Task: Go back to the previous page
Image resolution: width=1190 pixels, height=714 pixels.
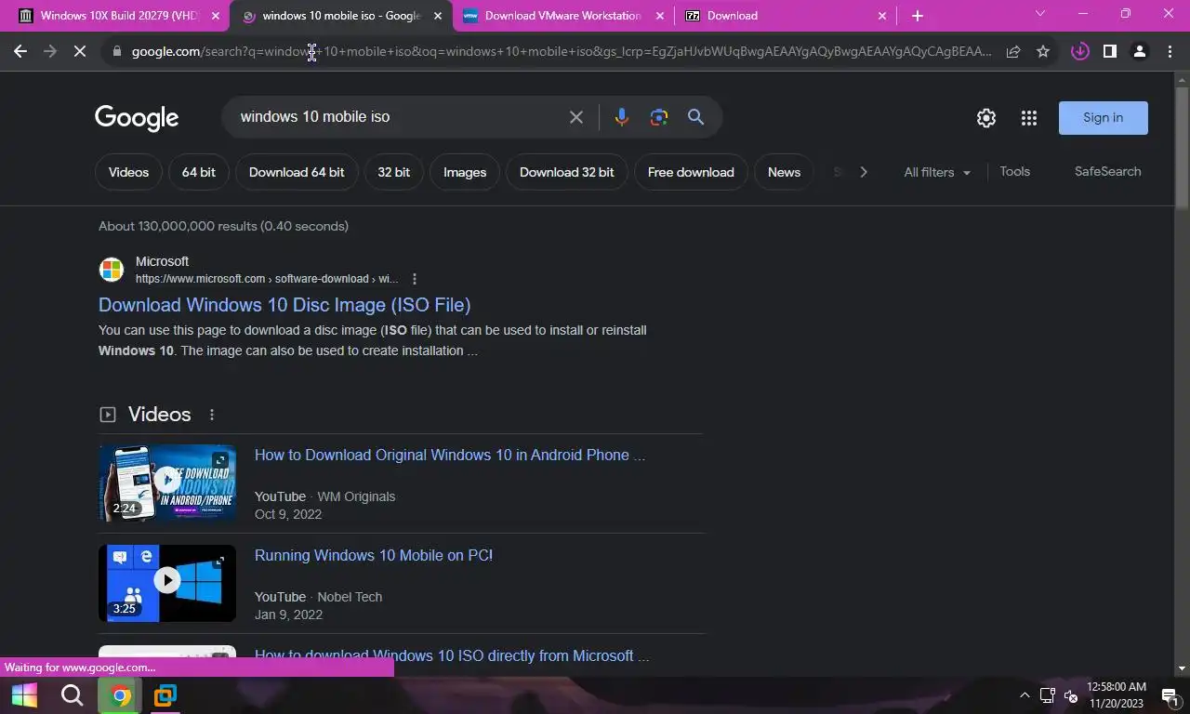Action: pos(20,52)
